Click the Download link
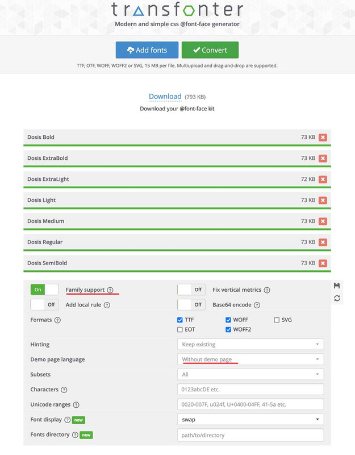The width and height of the screenshot is (355, 455). pyautogui.click(x=165, y=96)
